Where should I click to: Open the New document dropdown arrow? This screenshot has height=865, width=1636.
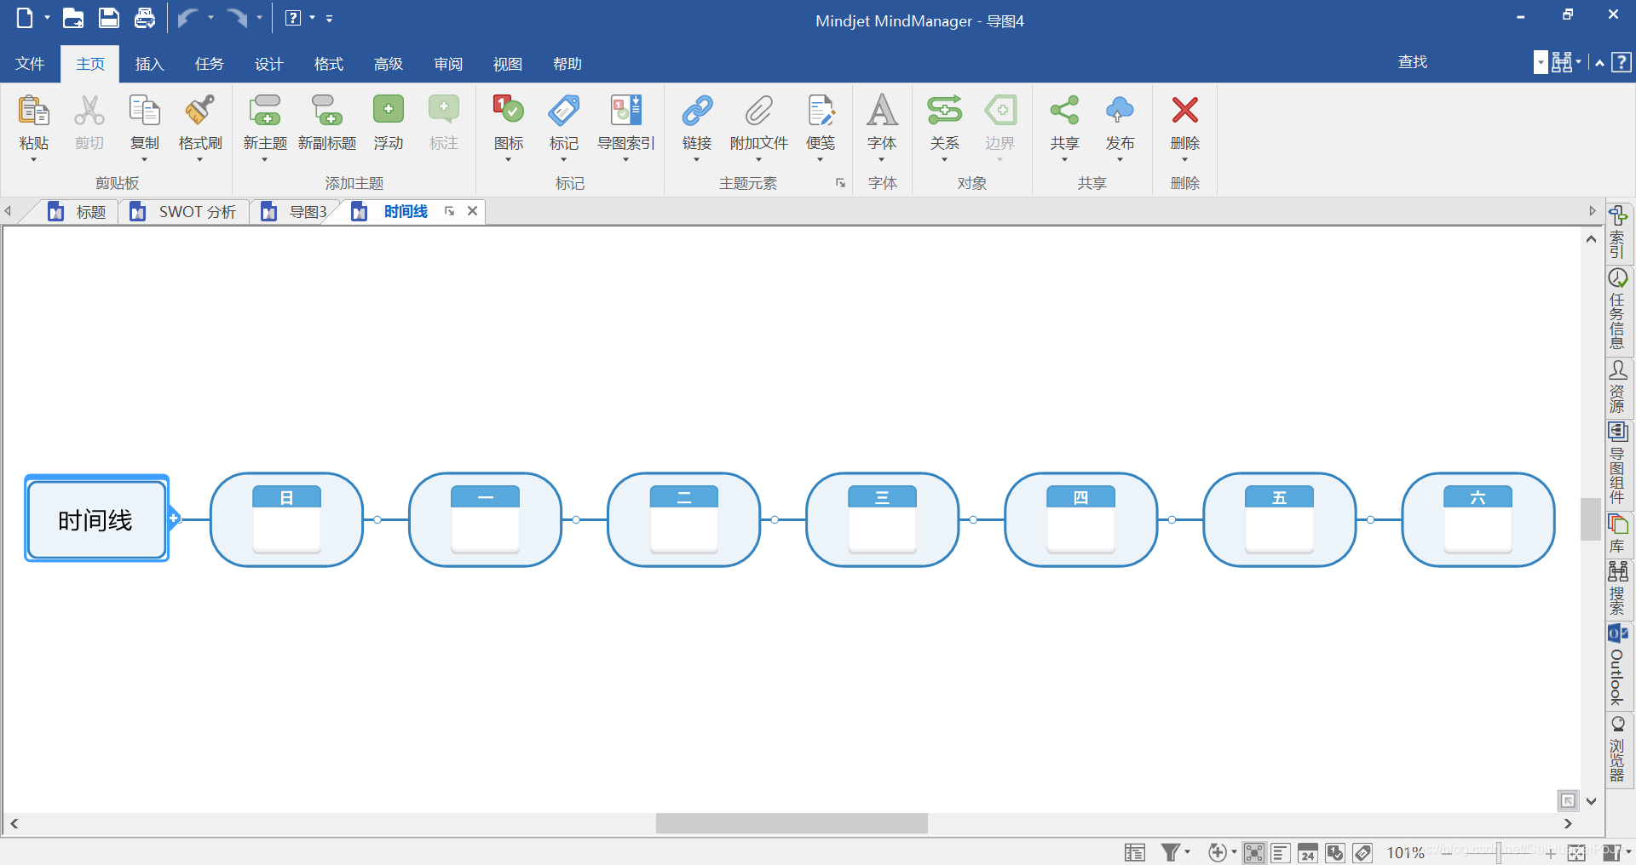click(x=47, y=18)
